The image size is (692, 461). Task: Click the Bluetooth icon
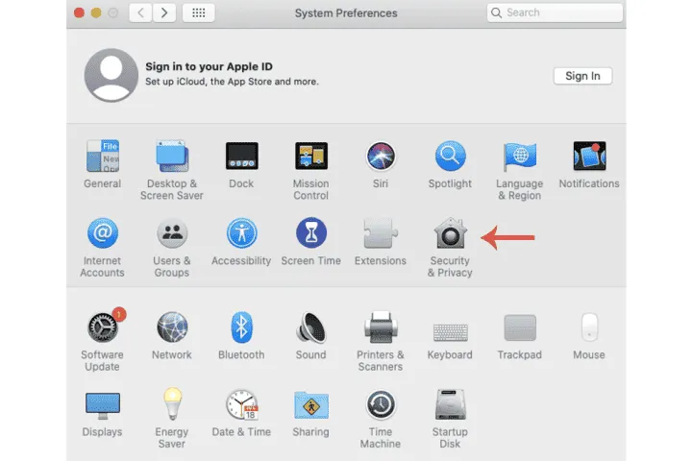tap(241, 328)
